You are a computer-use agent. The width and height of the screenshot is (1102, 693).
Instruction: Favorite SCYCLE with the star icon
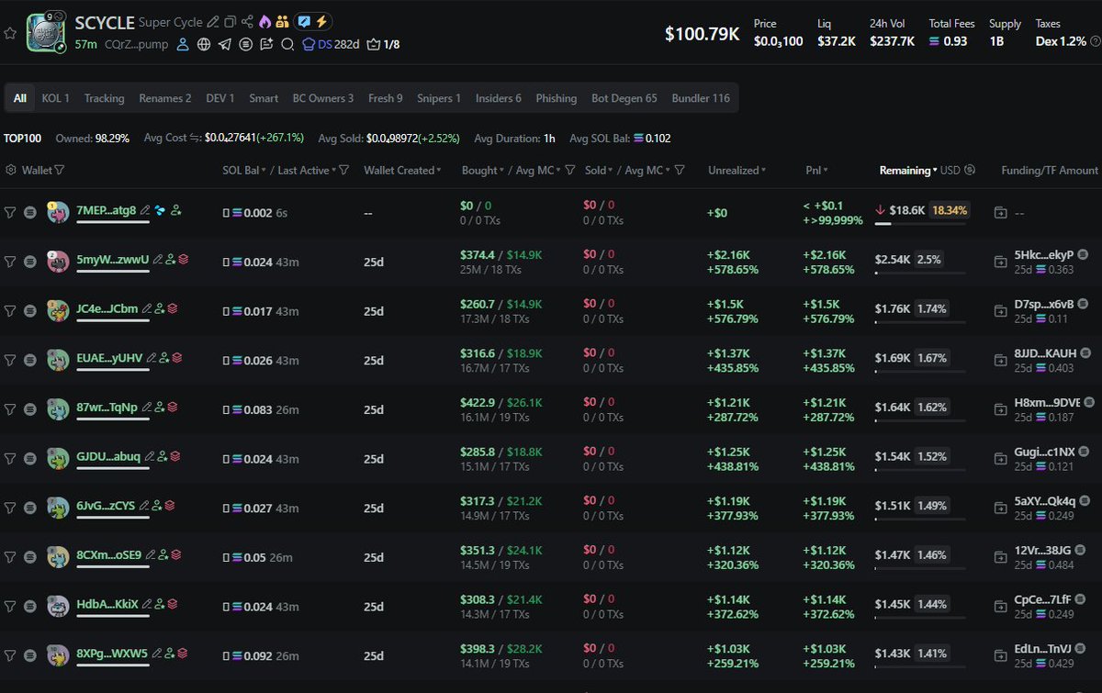point(10,33)
